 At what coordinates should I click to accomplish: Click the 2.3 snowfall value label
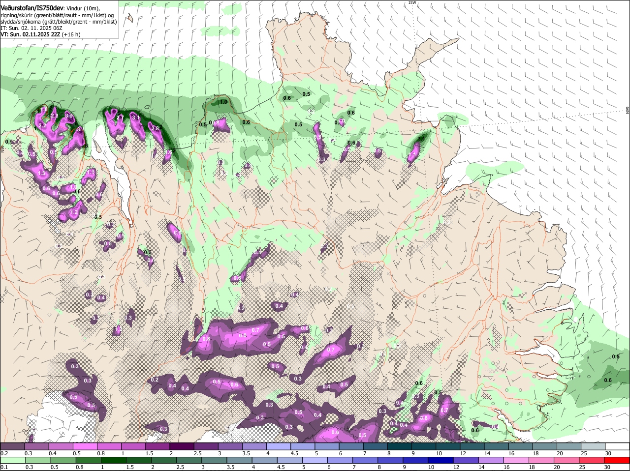54,116
